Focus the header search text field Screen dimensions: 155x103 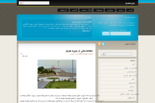point(36,3)
